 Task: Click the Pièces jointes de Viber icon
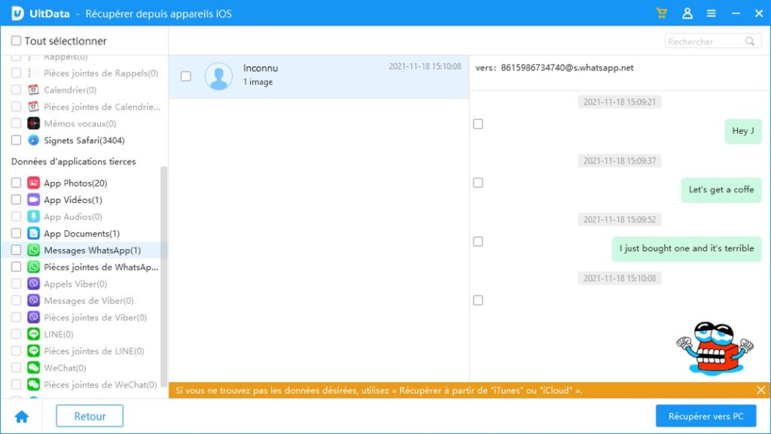pyautogui.click(x=33, y=317)
